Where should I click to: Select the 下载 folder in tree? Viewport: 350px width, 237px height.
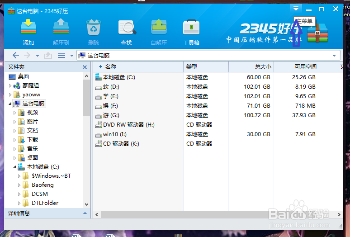pos(33,140)
